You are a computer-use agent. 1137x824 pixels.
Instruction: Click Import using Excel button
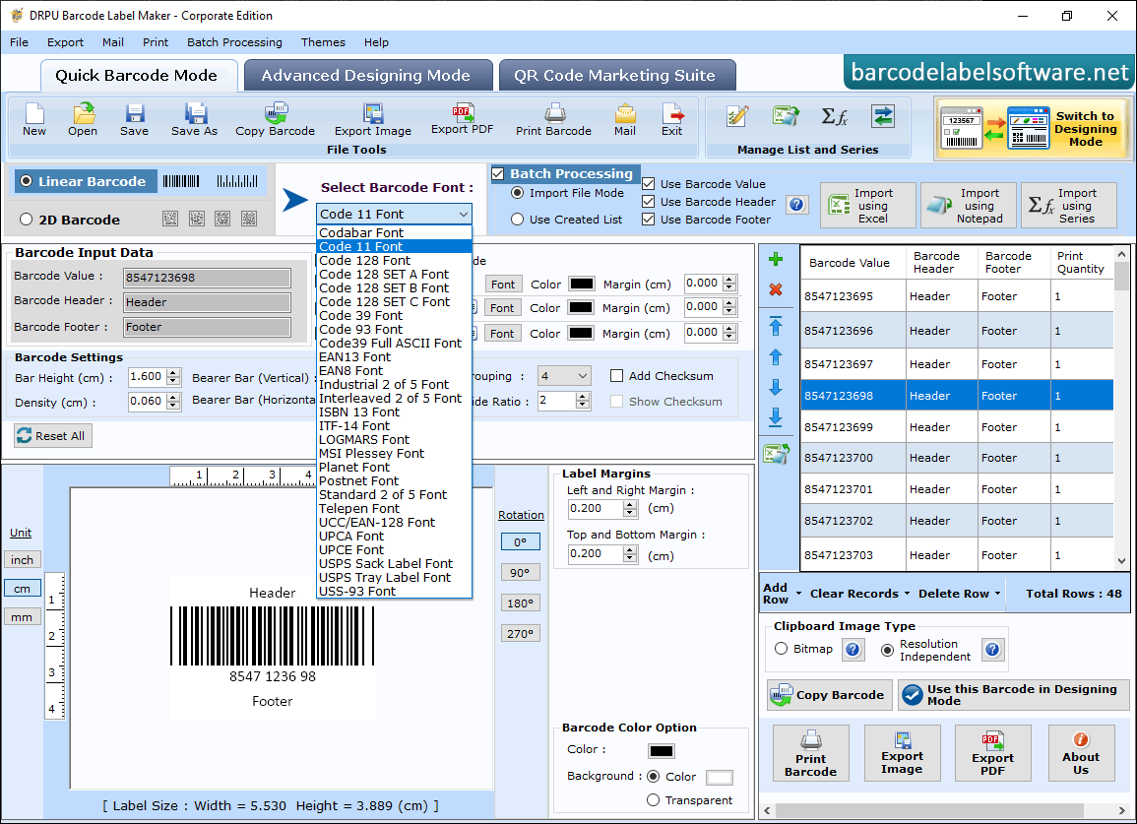(x=868, y=206)
